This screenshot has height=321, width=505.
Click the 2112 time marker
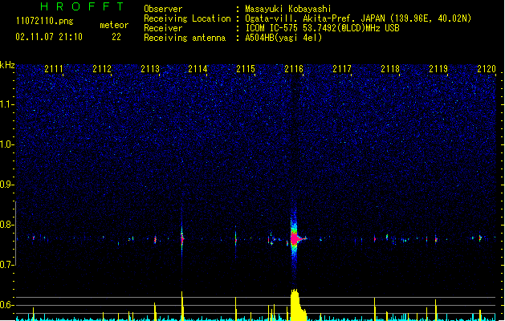(102, 69)
